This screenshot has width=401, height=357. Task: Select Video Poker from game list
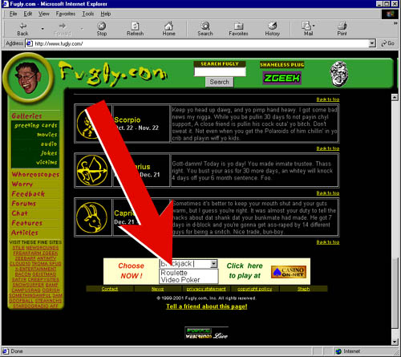(180, 280)
